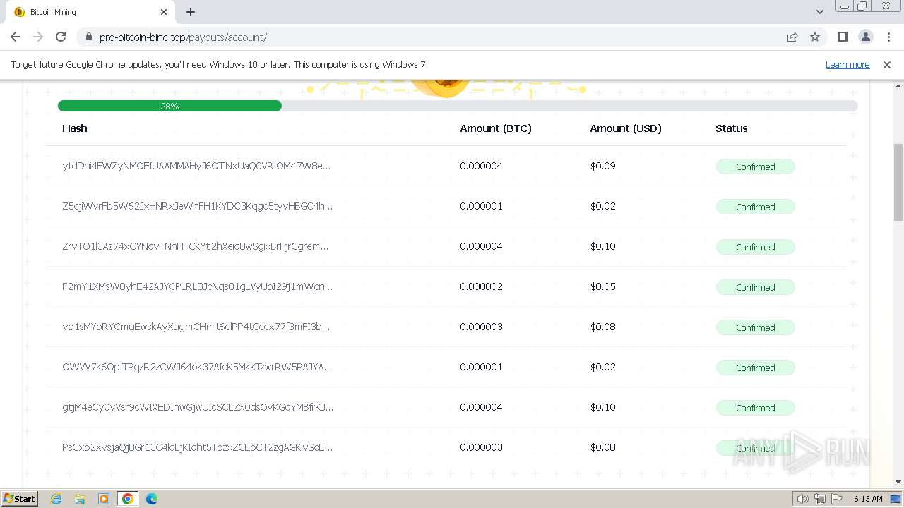Open the volume control in the system tray
The width and height of the screenshot is (904, 508).
click(802, 499)
